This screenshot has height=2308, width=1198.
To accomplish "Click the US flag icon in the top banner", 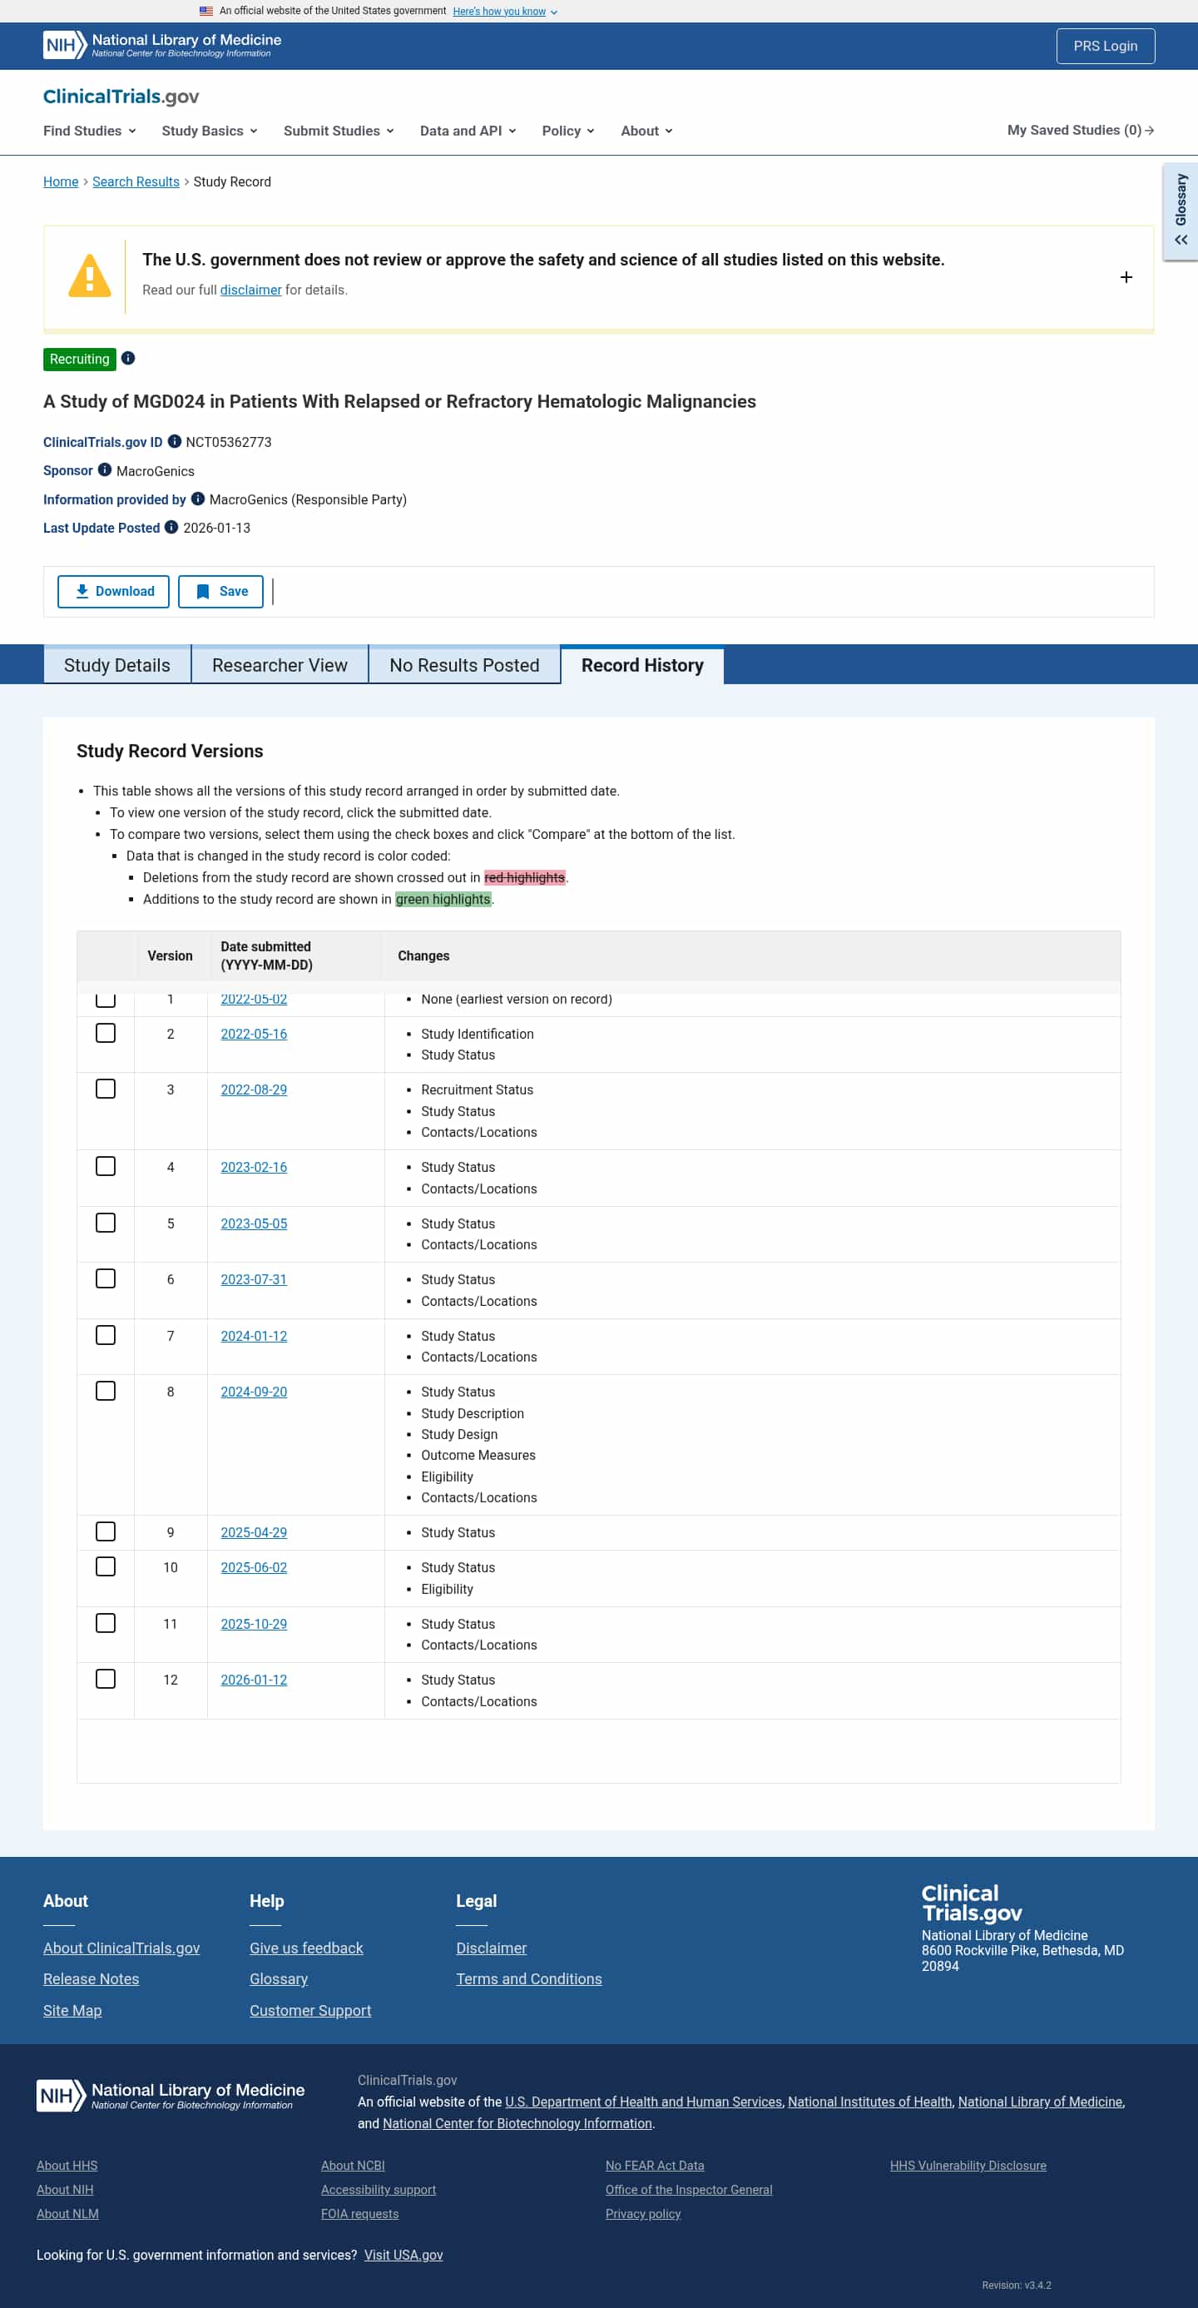I will click(206, 11).
